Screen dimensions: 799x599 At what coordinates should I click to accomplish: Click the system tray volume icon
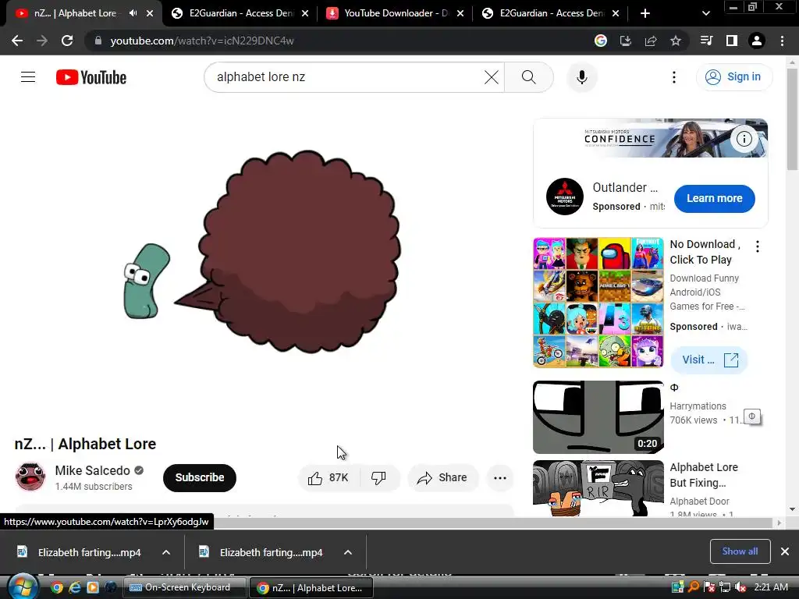(x=740, y=587)
